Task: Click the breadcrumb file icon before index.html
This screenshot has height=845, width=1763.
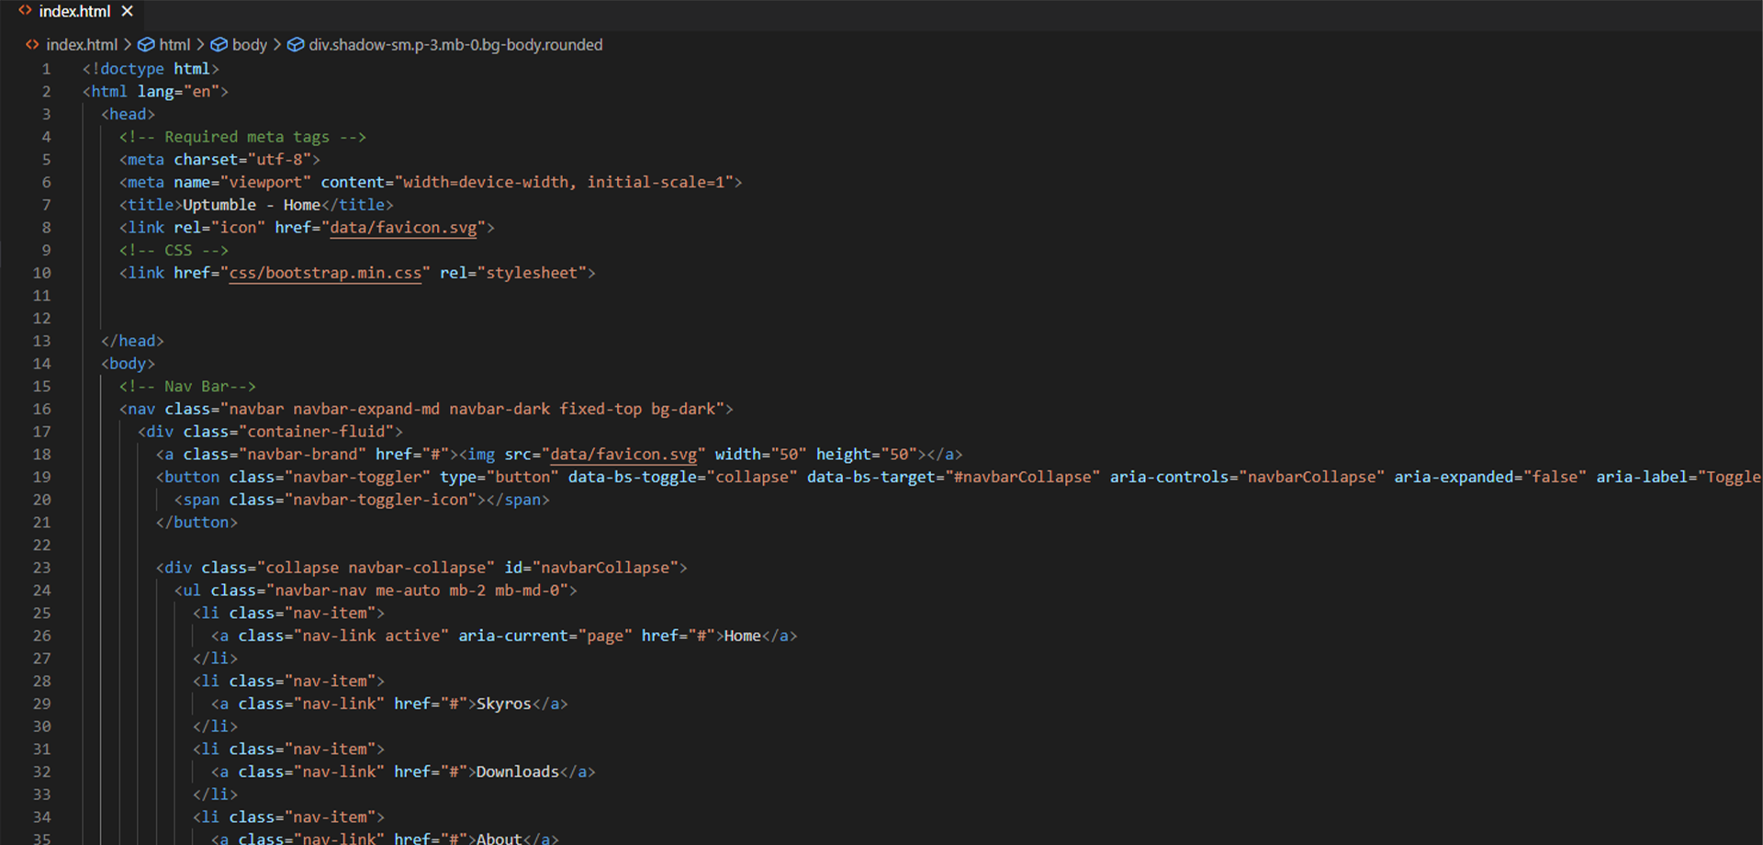Action: pyautogui.click(x=32, y=45)
